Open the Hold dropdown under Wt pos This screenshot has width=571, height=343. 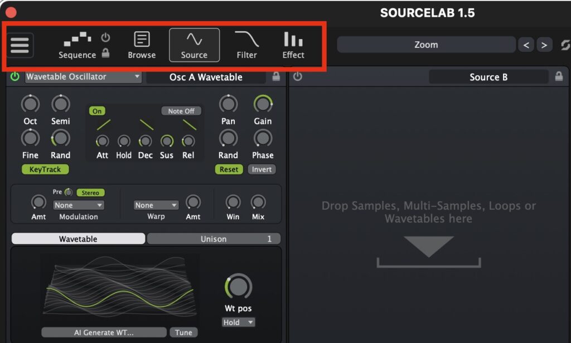[x=238, y=322]
